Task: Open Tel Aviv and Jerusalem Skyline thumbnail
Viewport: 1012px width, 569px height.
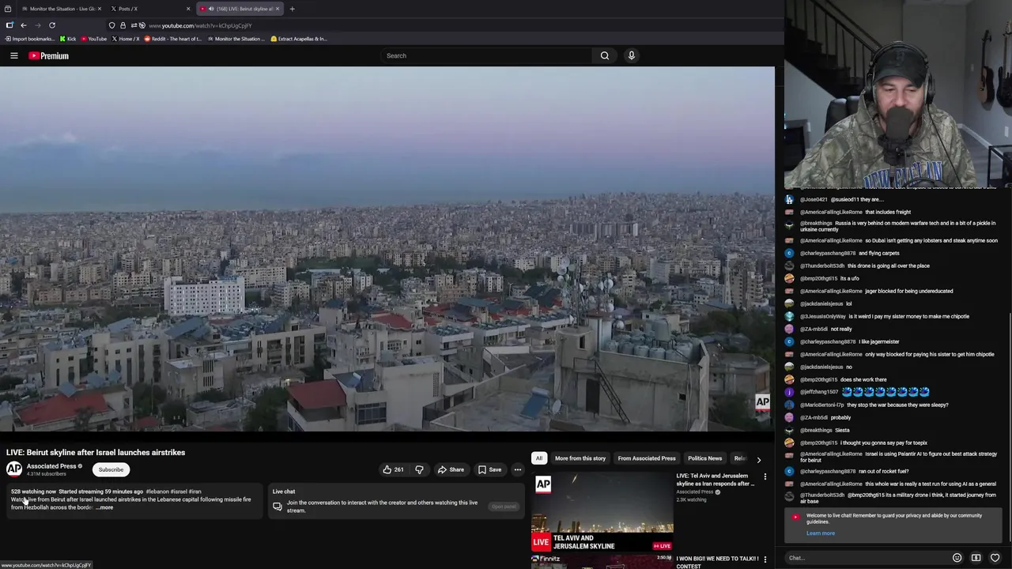Action: coord(602,512)
